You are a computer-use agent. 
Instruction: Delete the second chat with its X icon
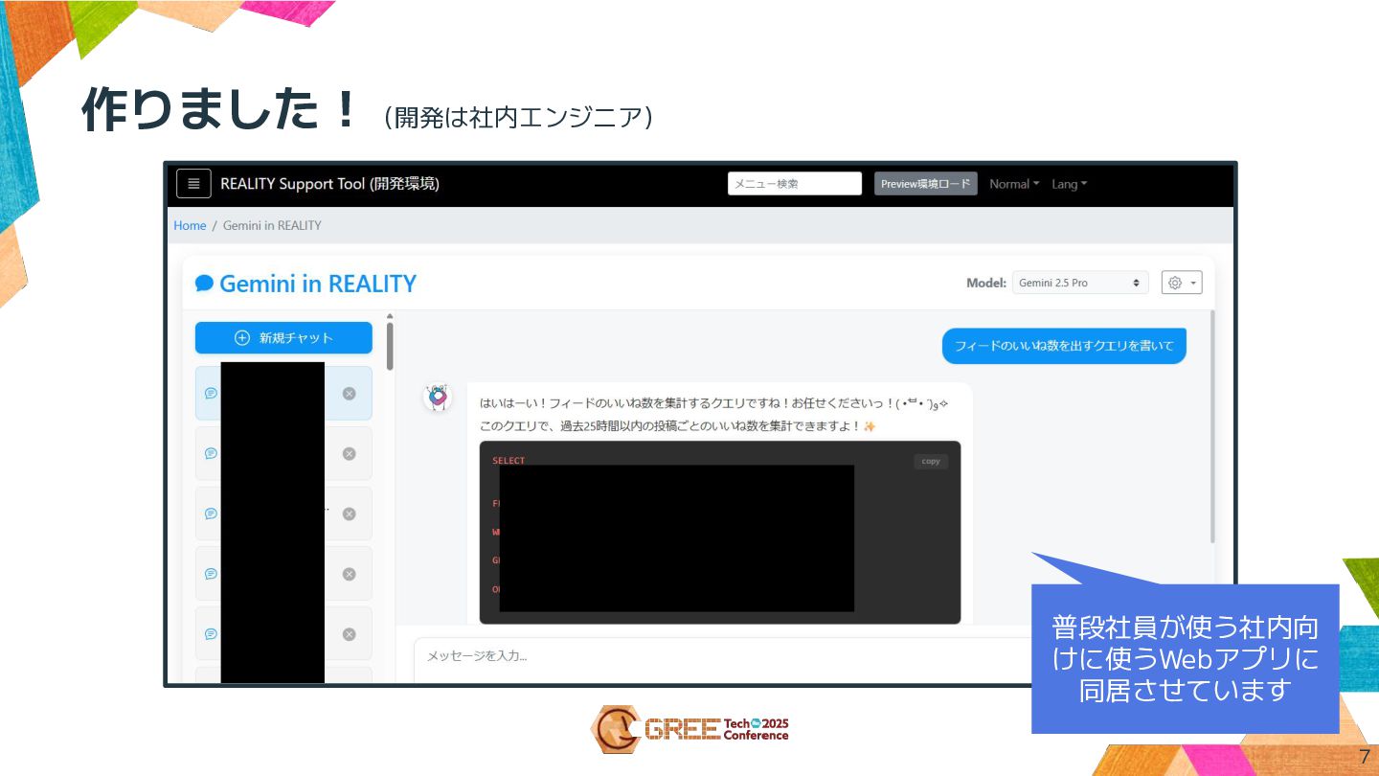pos(349,453)
